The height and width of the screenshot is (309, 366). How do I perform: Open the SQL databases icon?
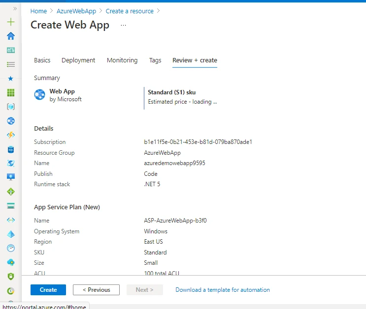coord(11,149)
